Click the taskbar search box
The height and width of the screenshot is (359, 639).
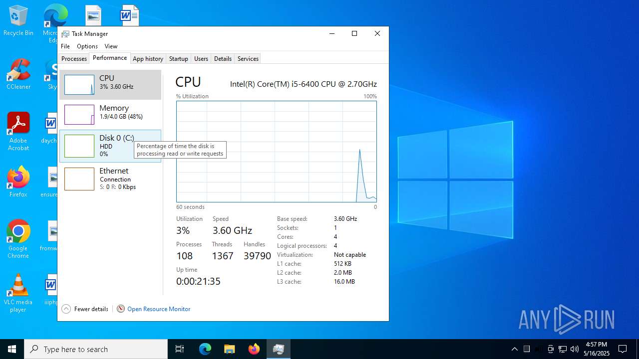click(x=96, y=349)
